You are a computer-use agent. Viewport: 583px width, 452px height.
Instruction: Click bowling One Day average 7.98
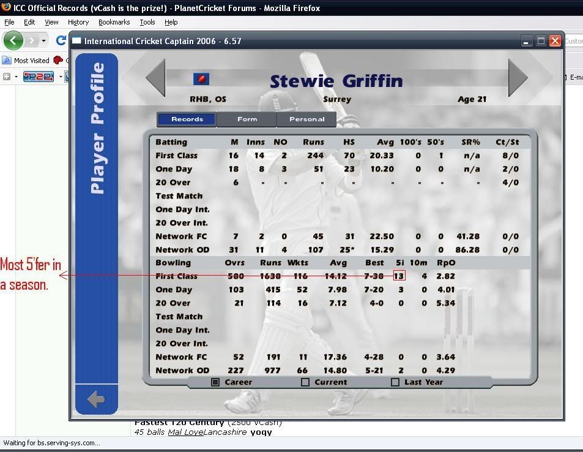338,289
